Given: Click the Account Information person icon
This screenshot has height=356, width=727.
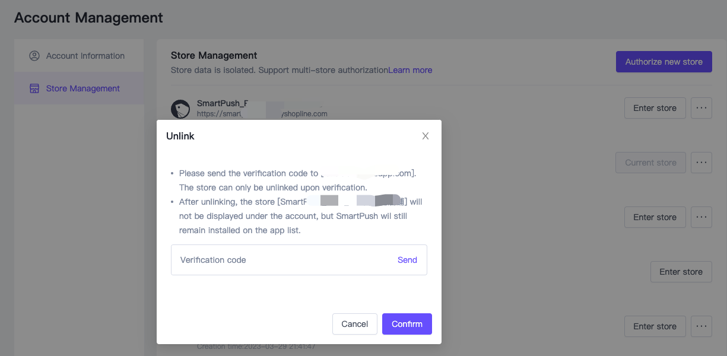Looking at the screenshot, I should pos(34,56).
